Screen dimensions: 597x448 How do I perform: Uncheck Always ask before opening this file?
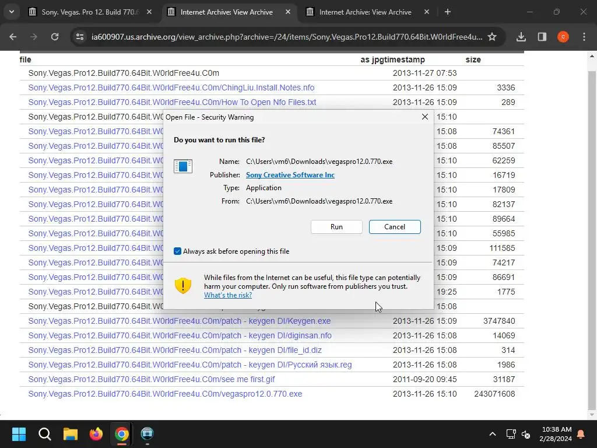177,251
